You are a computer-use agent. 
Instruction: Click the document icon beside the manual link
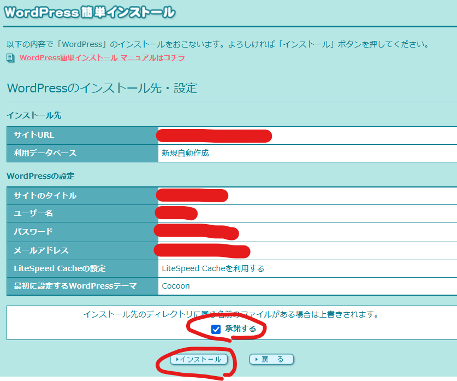tap(10, 57)
